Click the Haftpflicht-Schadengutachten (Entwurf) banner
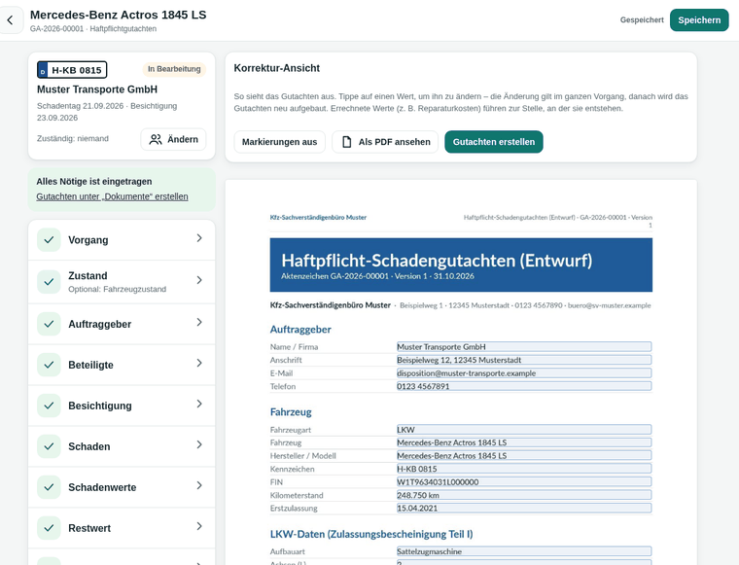 pyautogui.click(x=461, y=265)
